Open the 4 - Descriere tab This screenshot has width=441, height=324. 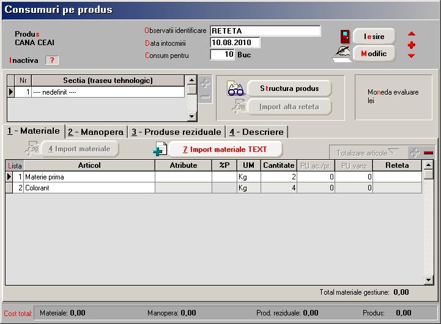256,132
